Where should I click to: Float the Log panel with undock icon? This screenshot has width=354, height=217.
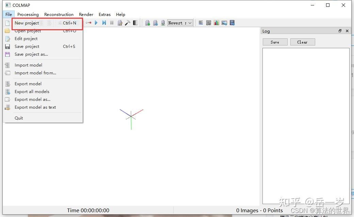[x=340, y=31]
